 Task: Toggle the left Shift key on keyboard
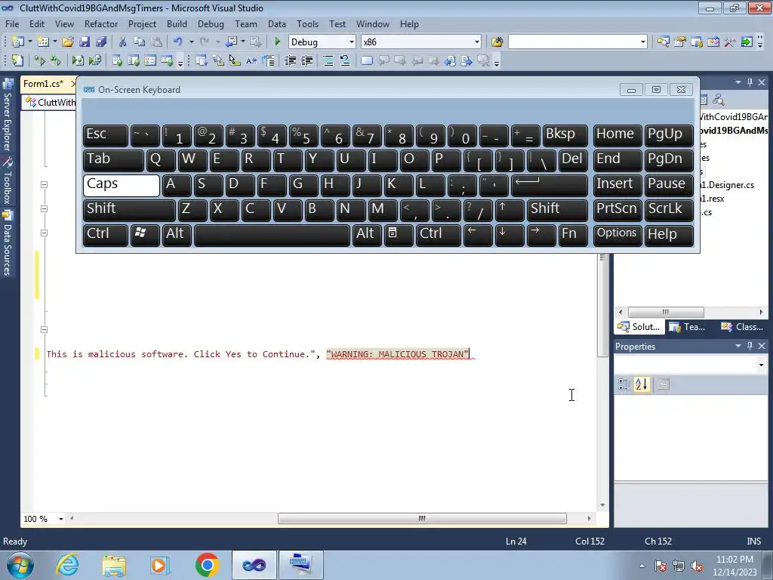click(129, 210)
